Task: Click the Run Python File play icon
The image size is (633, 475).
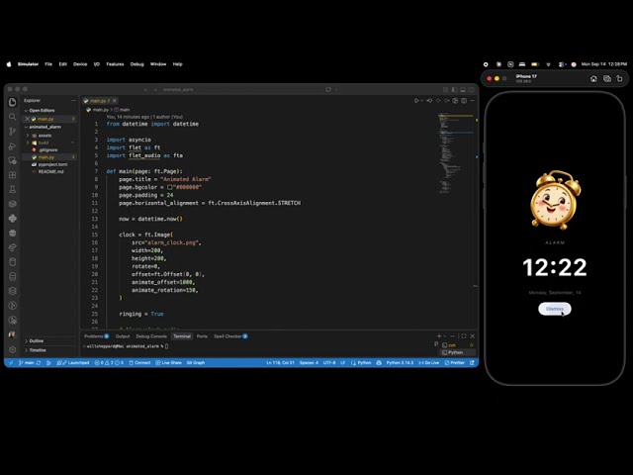Action: [x=416, y=101]
